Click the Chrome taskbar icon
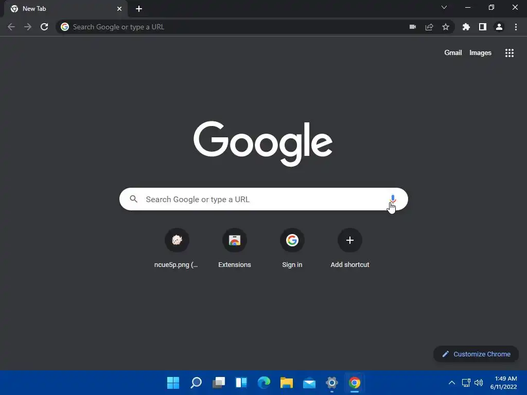This screenshot has width=527, height=395. (354, 383)
